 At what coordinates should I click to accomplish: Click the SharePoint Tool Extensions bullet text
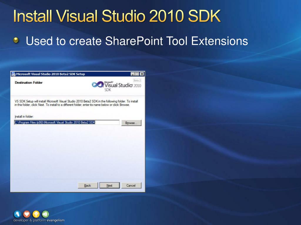coord(137,41)
